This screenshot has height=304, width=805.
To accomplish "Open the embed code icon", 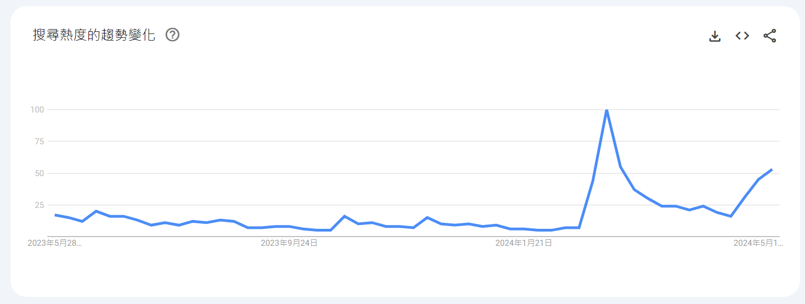I will tap(742, 36).
